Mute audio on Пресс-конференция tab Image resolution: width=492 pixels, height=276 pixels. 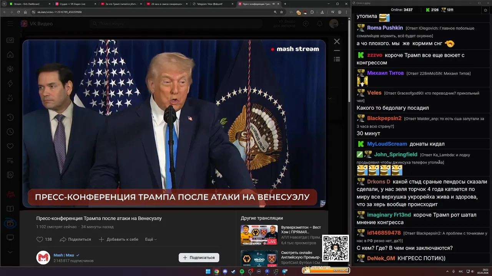coord(273,4)
